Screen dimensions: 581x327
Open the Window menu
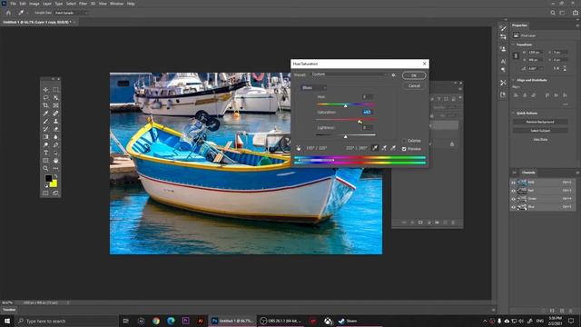coord(116,4)
